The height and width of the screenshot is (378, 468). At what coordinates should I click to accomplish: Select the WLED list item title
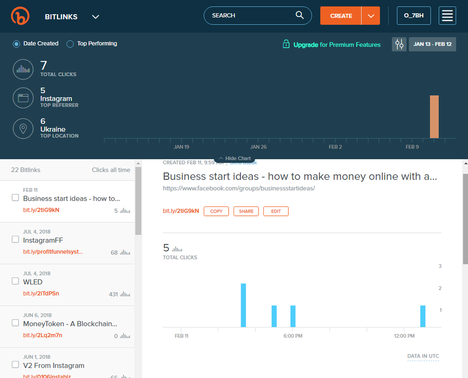(33, 282)
